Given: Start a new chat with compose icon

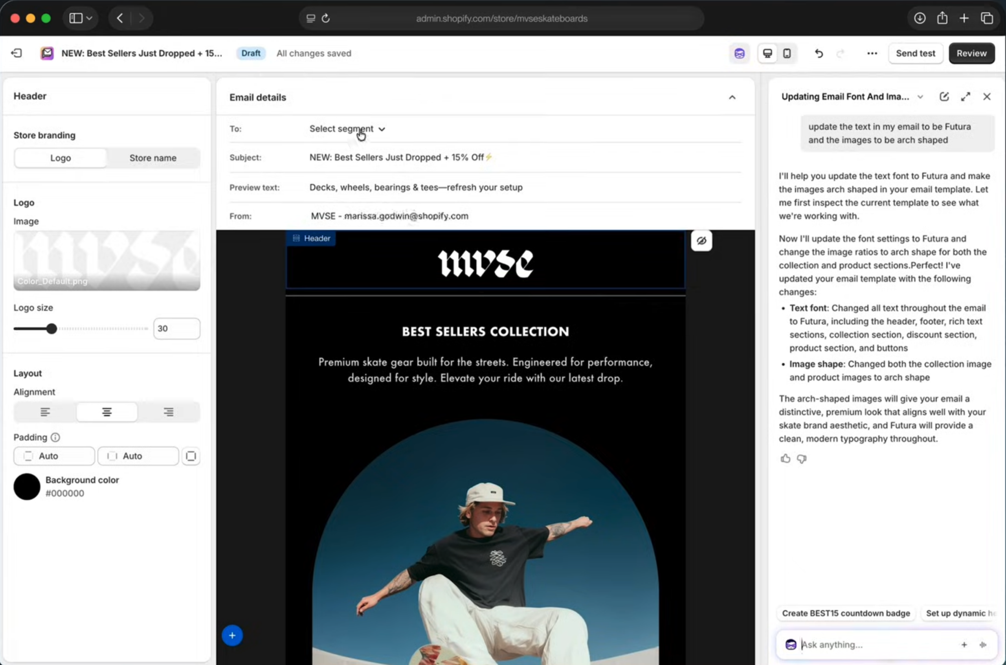Looking at the screenshot, I should (944, 97).
